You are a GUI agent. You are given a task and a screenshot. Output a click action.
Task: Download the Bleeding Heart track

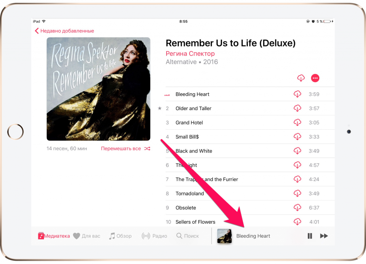point(297,94)
